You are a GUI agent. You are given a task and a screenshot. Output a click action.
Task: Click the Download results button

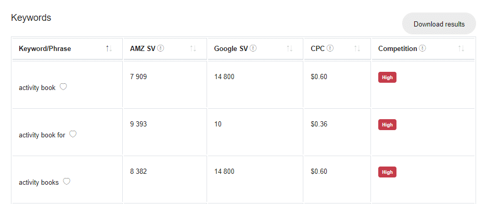[x=439, y=23]
